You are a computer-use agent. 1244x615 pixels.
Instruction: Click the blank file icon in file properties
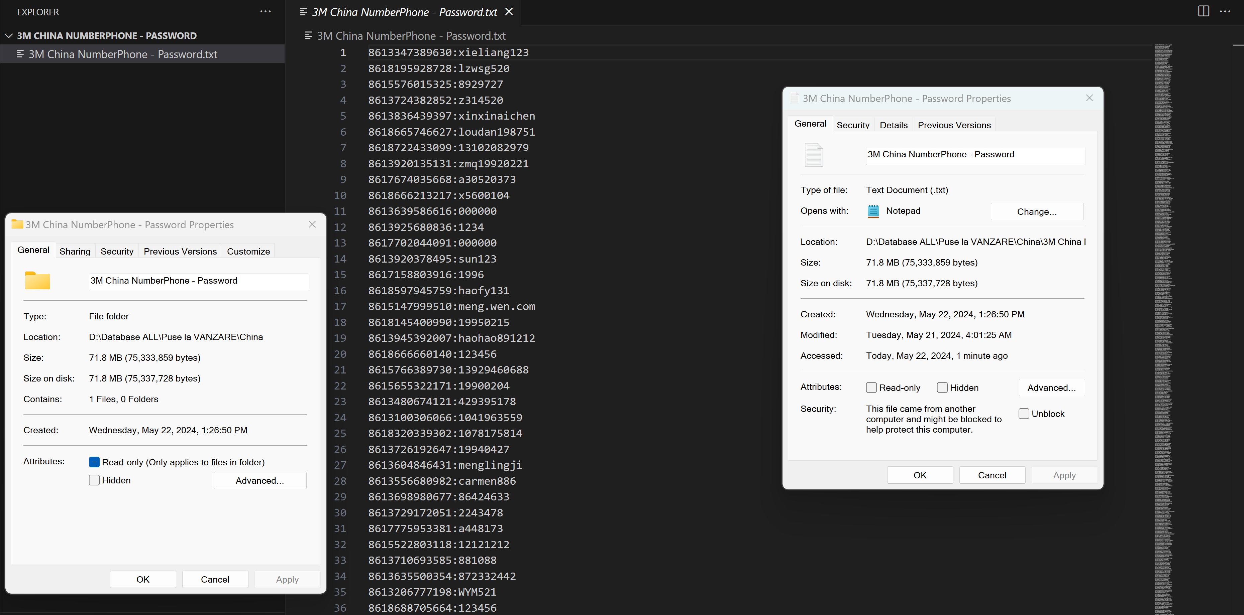tap(814, 155)
